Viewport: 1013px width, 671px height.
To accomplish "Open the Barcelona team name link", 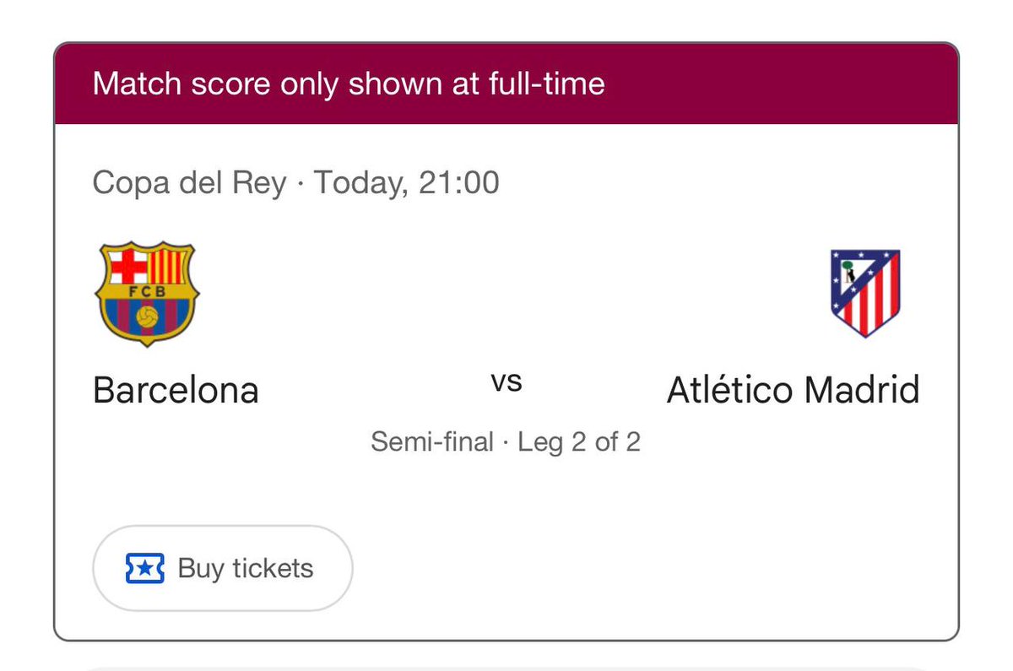I will click(x=176, y=391).
